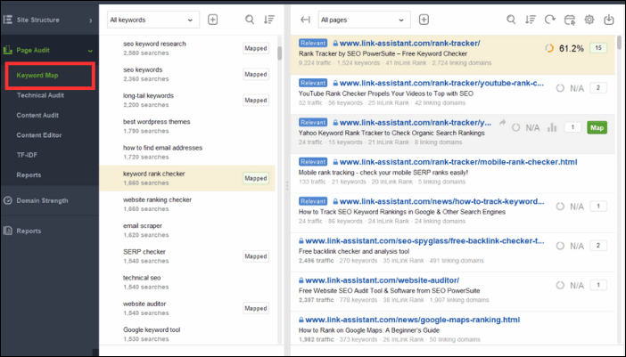This screenshot has width=626, height=357.
Task: Select the how to find email addresses keyword
Action: 162,148
